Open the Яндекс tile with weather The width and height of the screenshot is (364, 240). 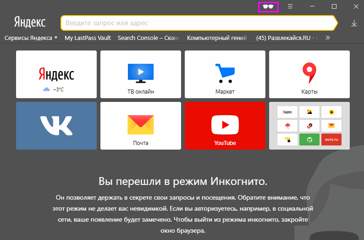(56, 74)
